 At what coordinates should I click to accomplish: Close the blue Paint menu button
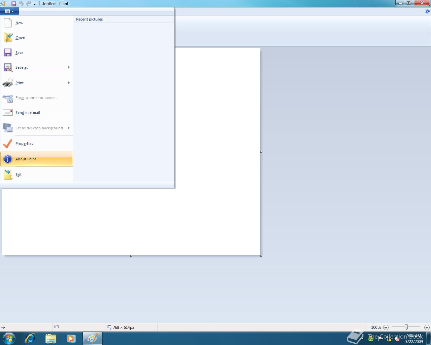pos(9,11)
